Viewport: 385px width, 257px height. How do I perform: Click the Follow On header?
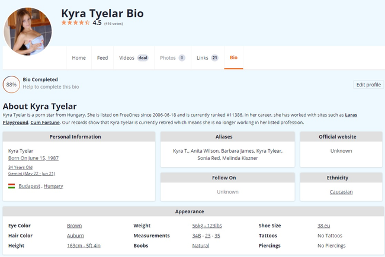(227, 178)
